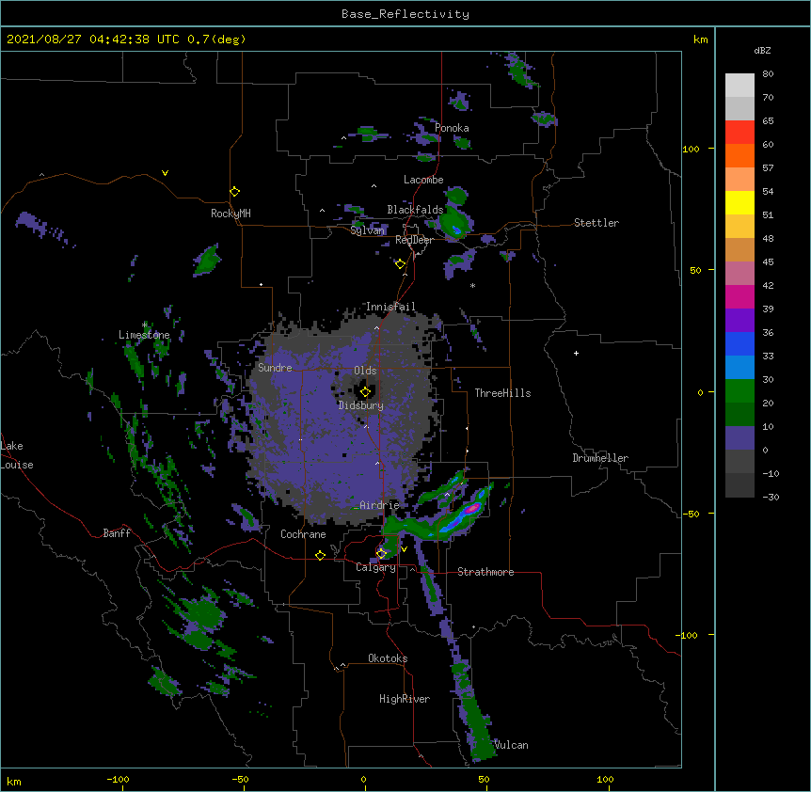Click the RedDeer city label
This screenshot has width=811, height=792.
pyautogui.click(x=414, y=240)
